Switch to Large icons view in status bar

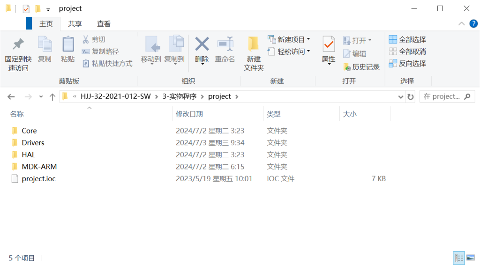(x=471, y=258)
